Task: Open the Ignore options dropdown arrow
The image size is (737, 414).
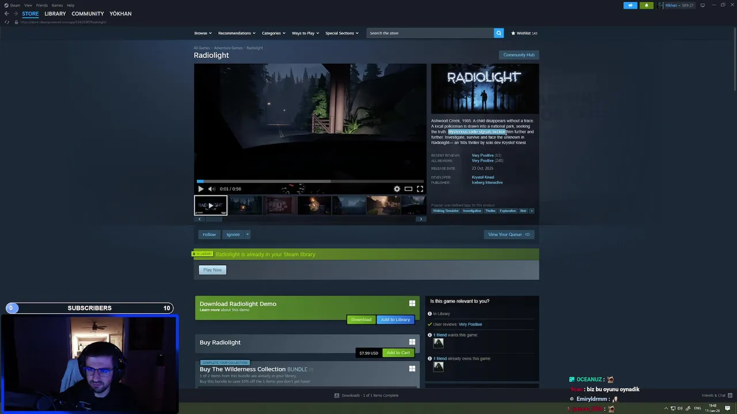Action: [x=247, y=235]
